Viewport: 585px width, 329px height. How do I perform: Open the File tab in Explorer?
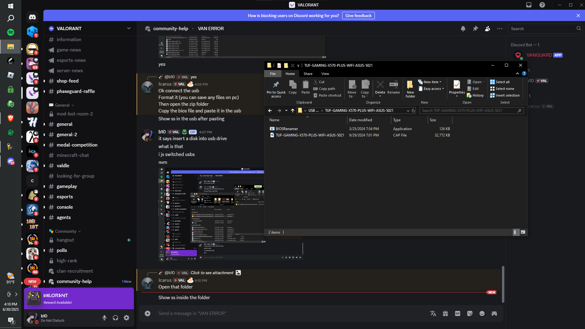272,74
